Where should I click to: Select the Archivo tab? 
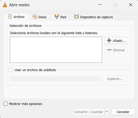click(x=16, y=17)
